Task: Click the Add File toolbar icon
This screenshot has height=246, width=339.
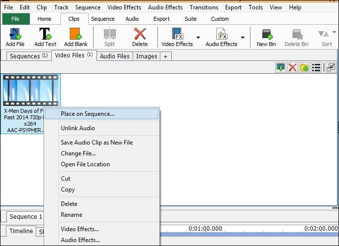Action: (x=15, y=37)
